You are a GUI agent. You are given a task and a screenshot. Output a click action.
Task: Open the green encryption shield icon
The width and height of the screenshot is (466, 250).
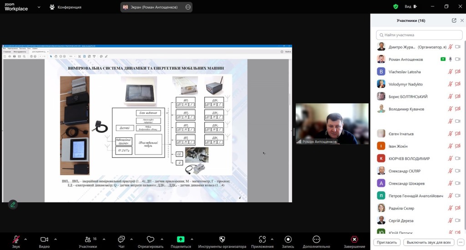(x=395, y=7)
